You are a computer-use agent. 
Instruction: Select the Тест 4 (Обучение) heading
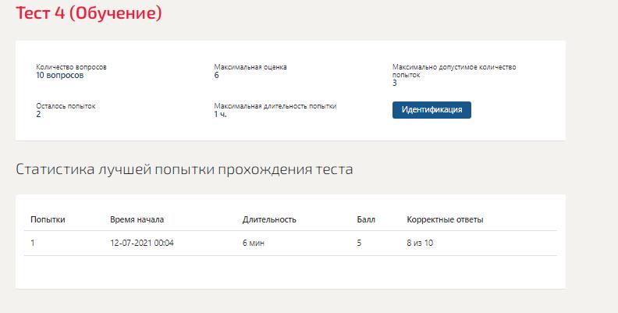tap(89, 13)
